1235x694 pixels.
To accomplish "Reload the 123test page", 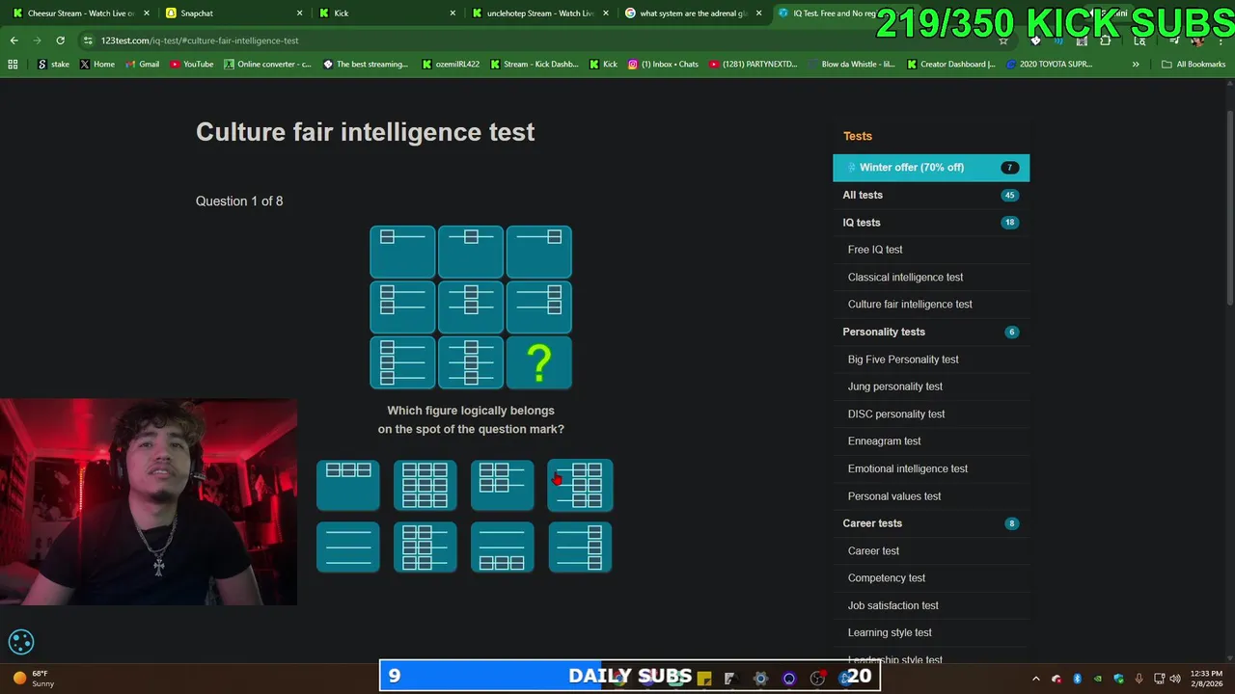I will 60,40.
